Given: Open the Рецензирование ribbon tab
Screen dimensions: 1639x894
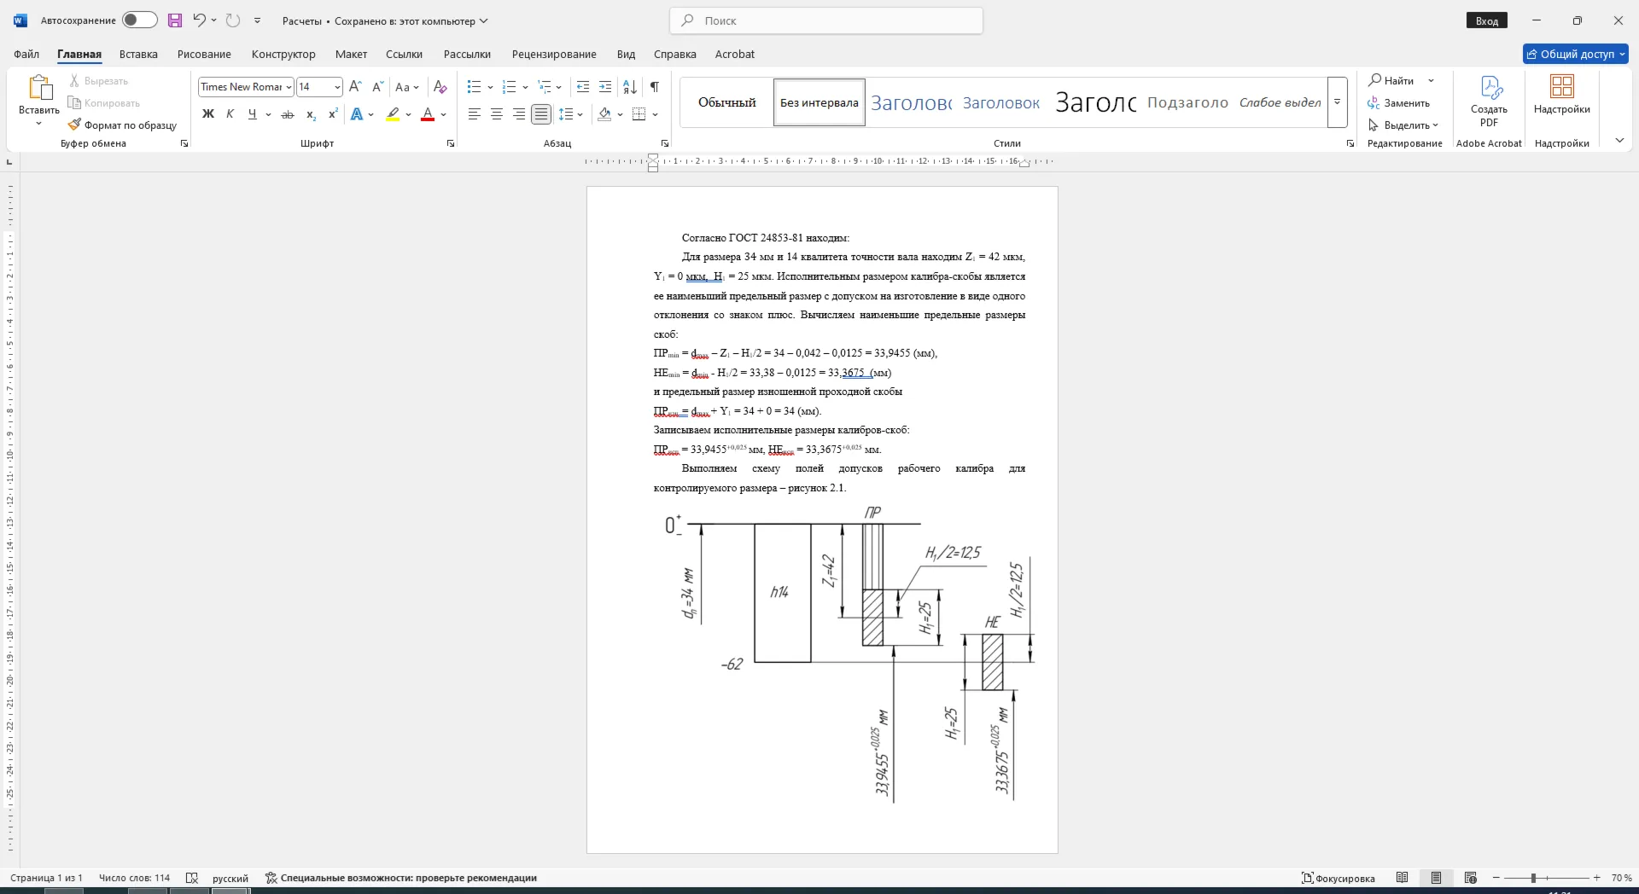Looking at the screenshot, I should click(x=554, y=54).
